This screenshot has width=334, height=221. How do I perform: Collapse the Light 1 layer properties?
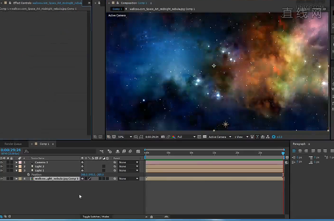pyautogui.click(x=16, y=171)
